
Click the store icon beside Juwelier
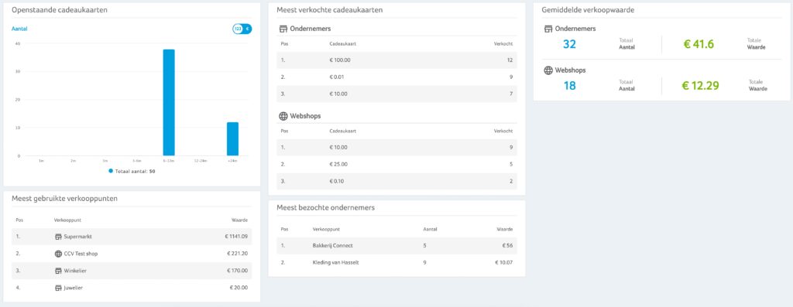point(58,288)
